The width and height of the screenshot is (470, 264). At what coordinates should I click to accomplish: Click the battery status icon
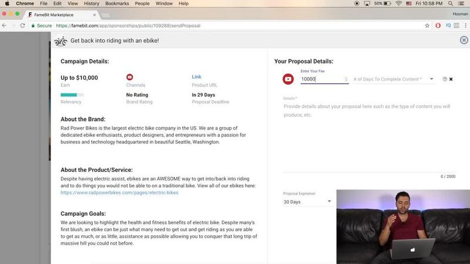[382, 4]
